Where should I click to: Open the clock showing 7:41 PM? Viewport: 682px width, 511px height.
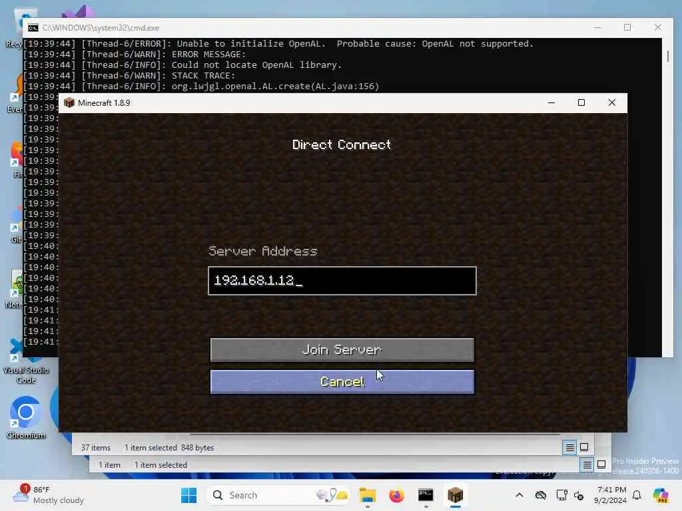coord(610,495)
